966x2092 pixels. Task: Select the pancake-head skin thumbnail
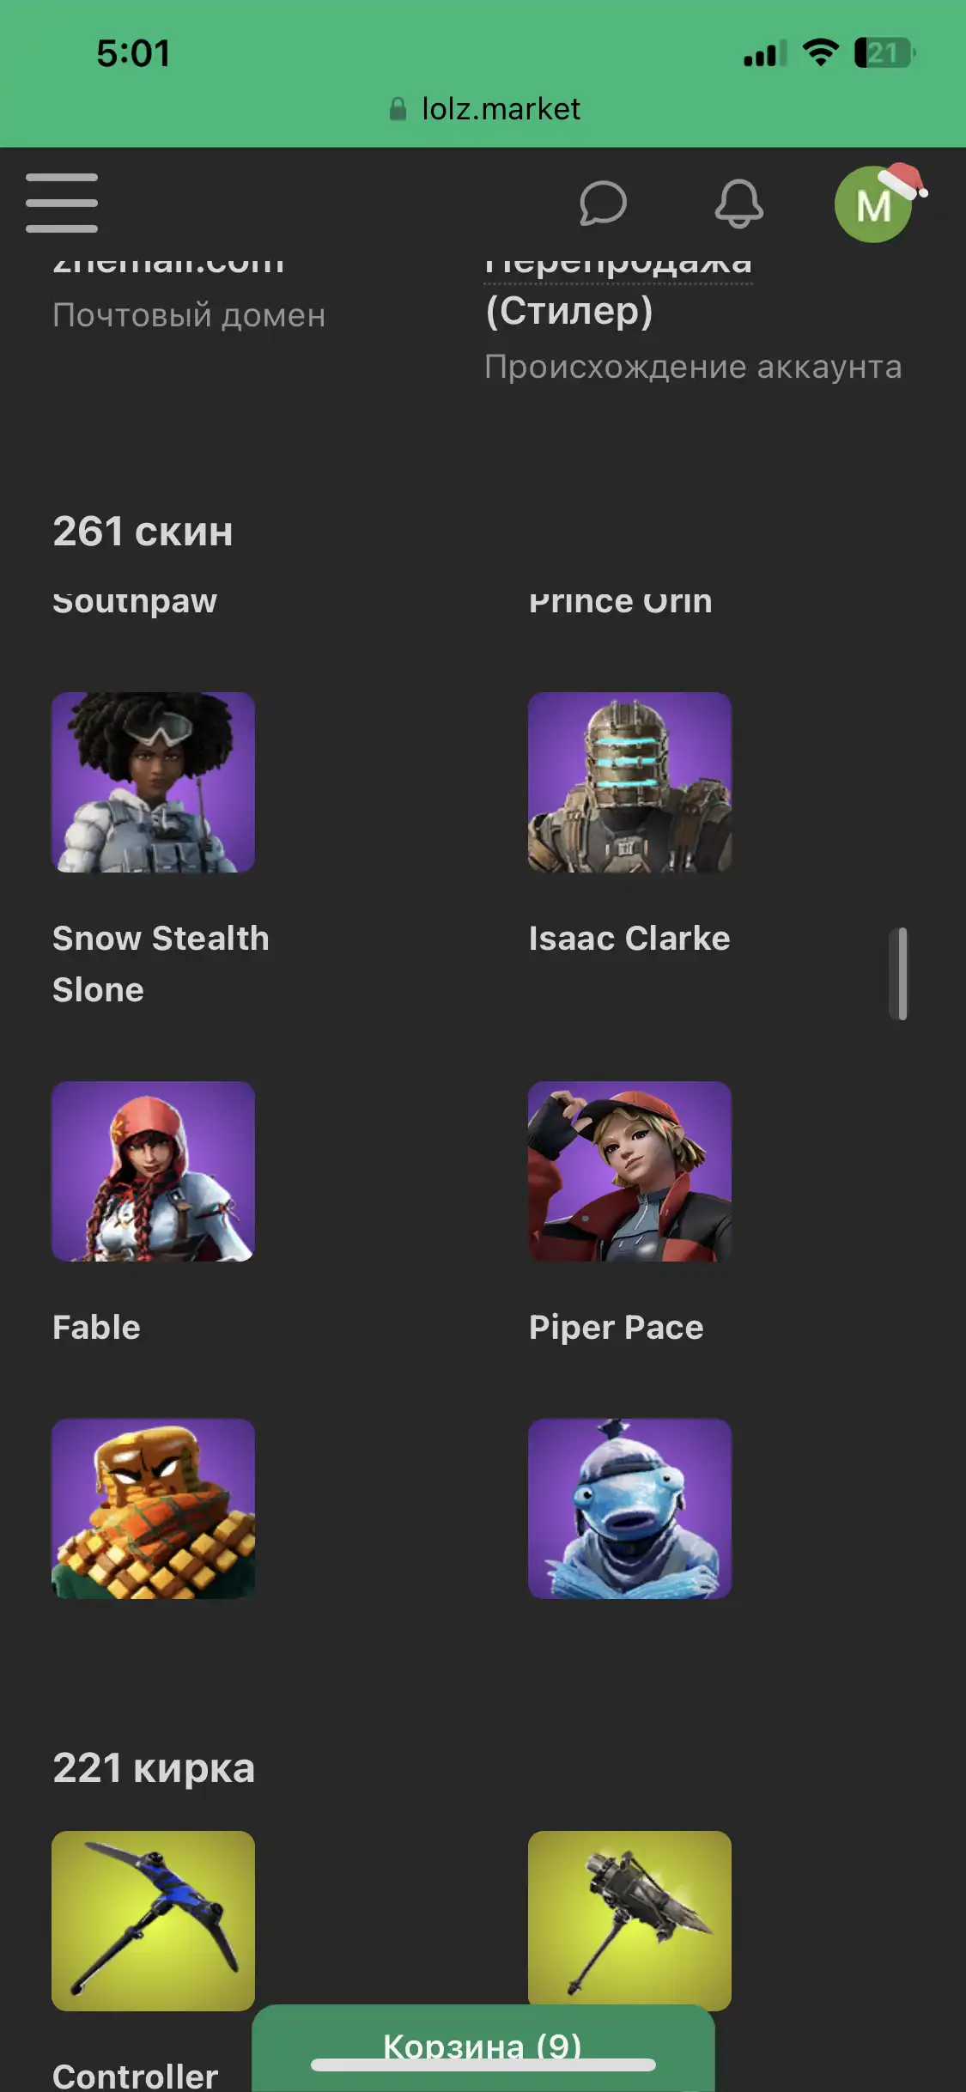click(154, 1509)
